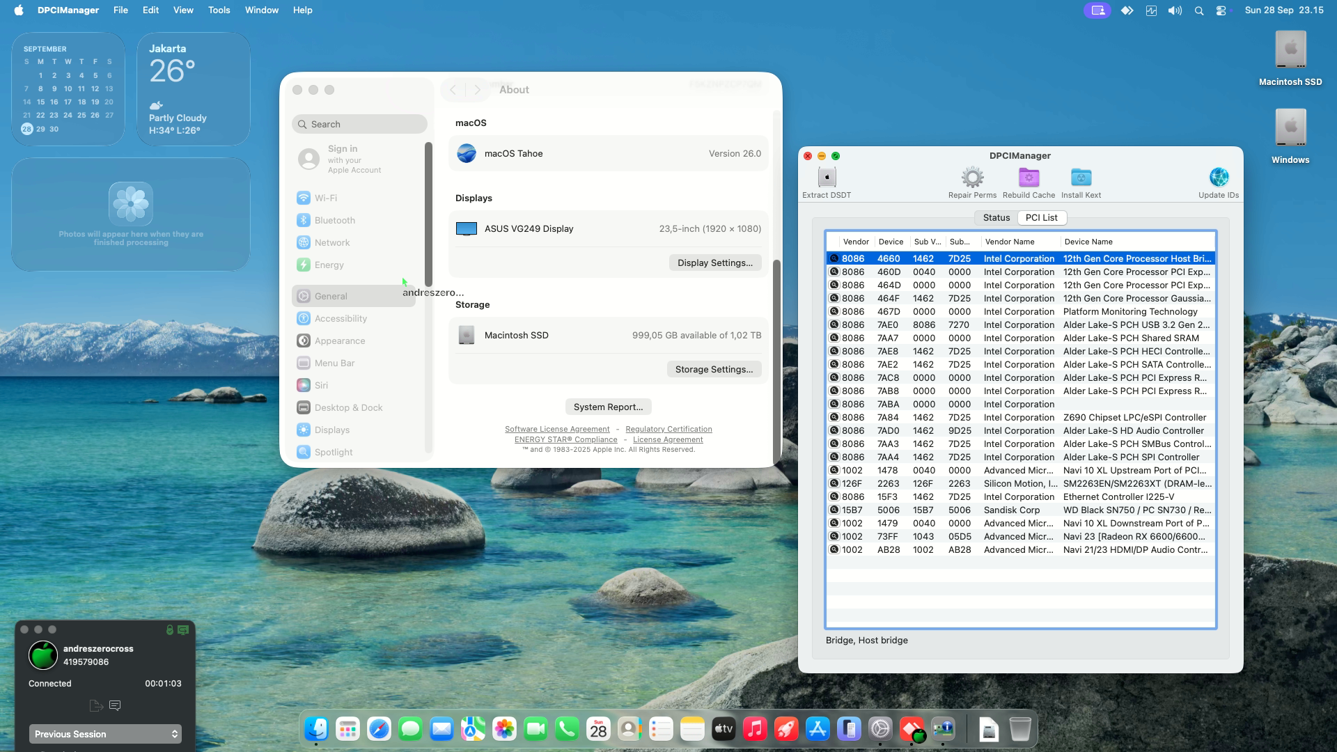Launch Safari from the Dock

[379, 729]
